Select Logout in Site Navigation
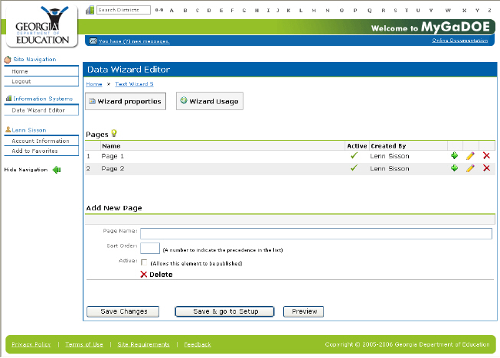The width and height of the screenshot is (500, 358). click(41, 82)
